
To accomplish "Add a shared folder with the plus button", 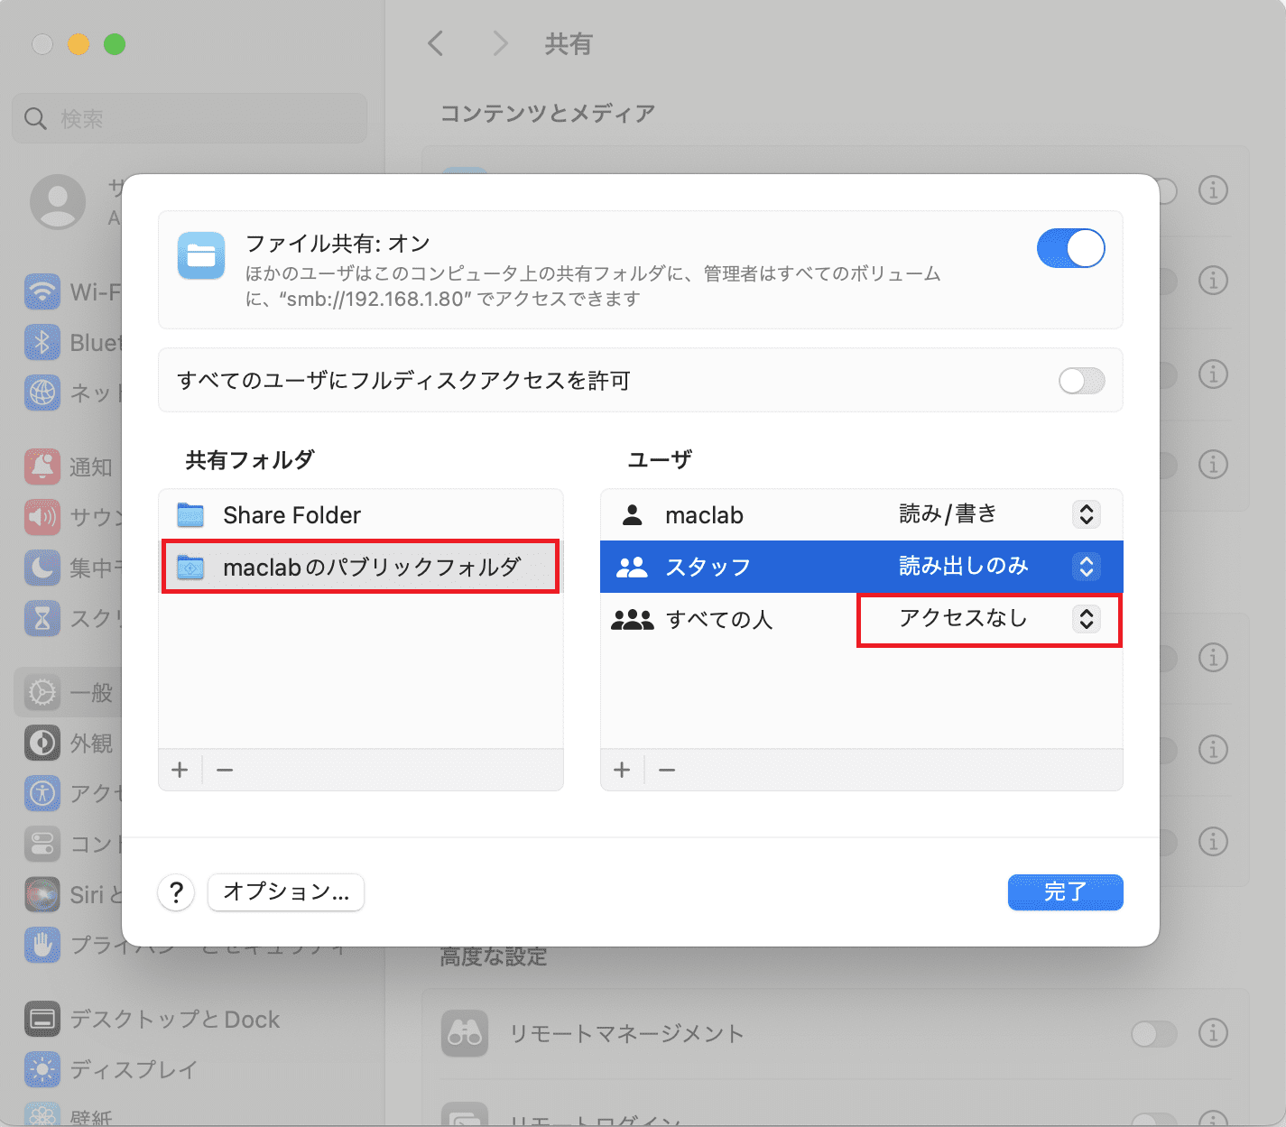I will (180, 770).
